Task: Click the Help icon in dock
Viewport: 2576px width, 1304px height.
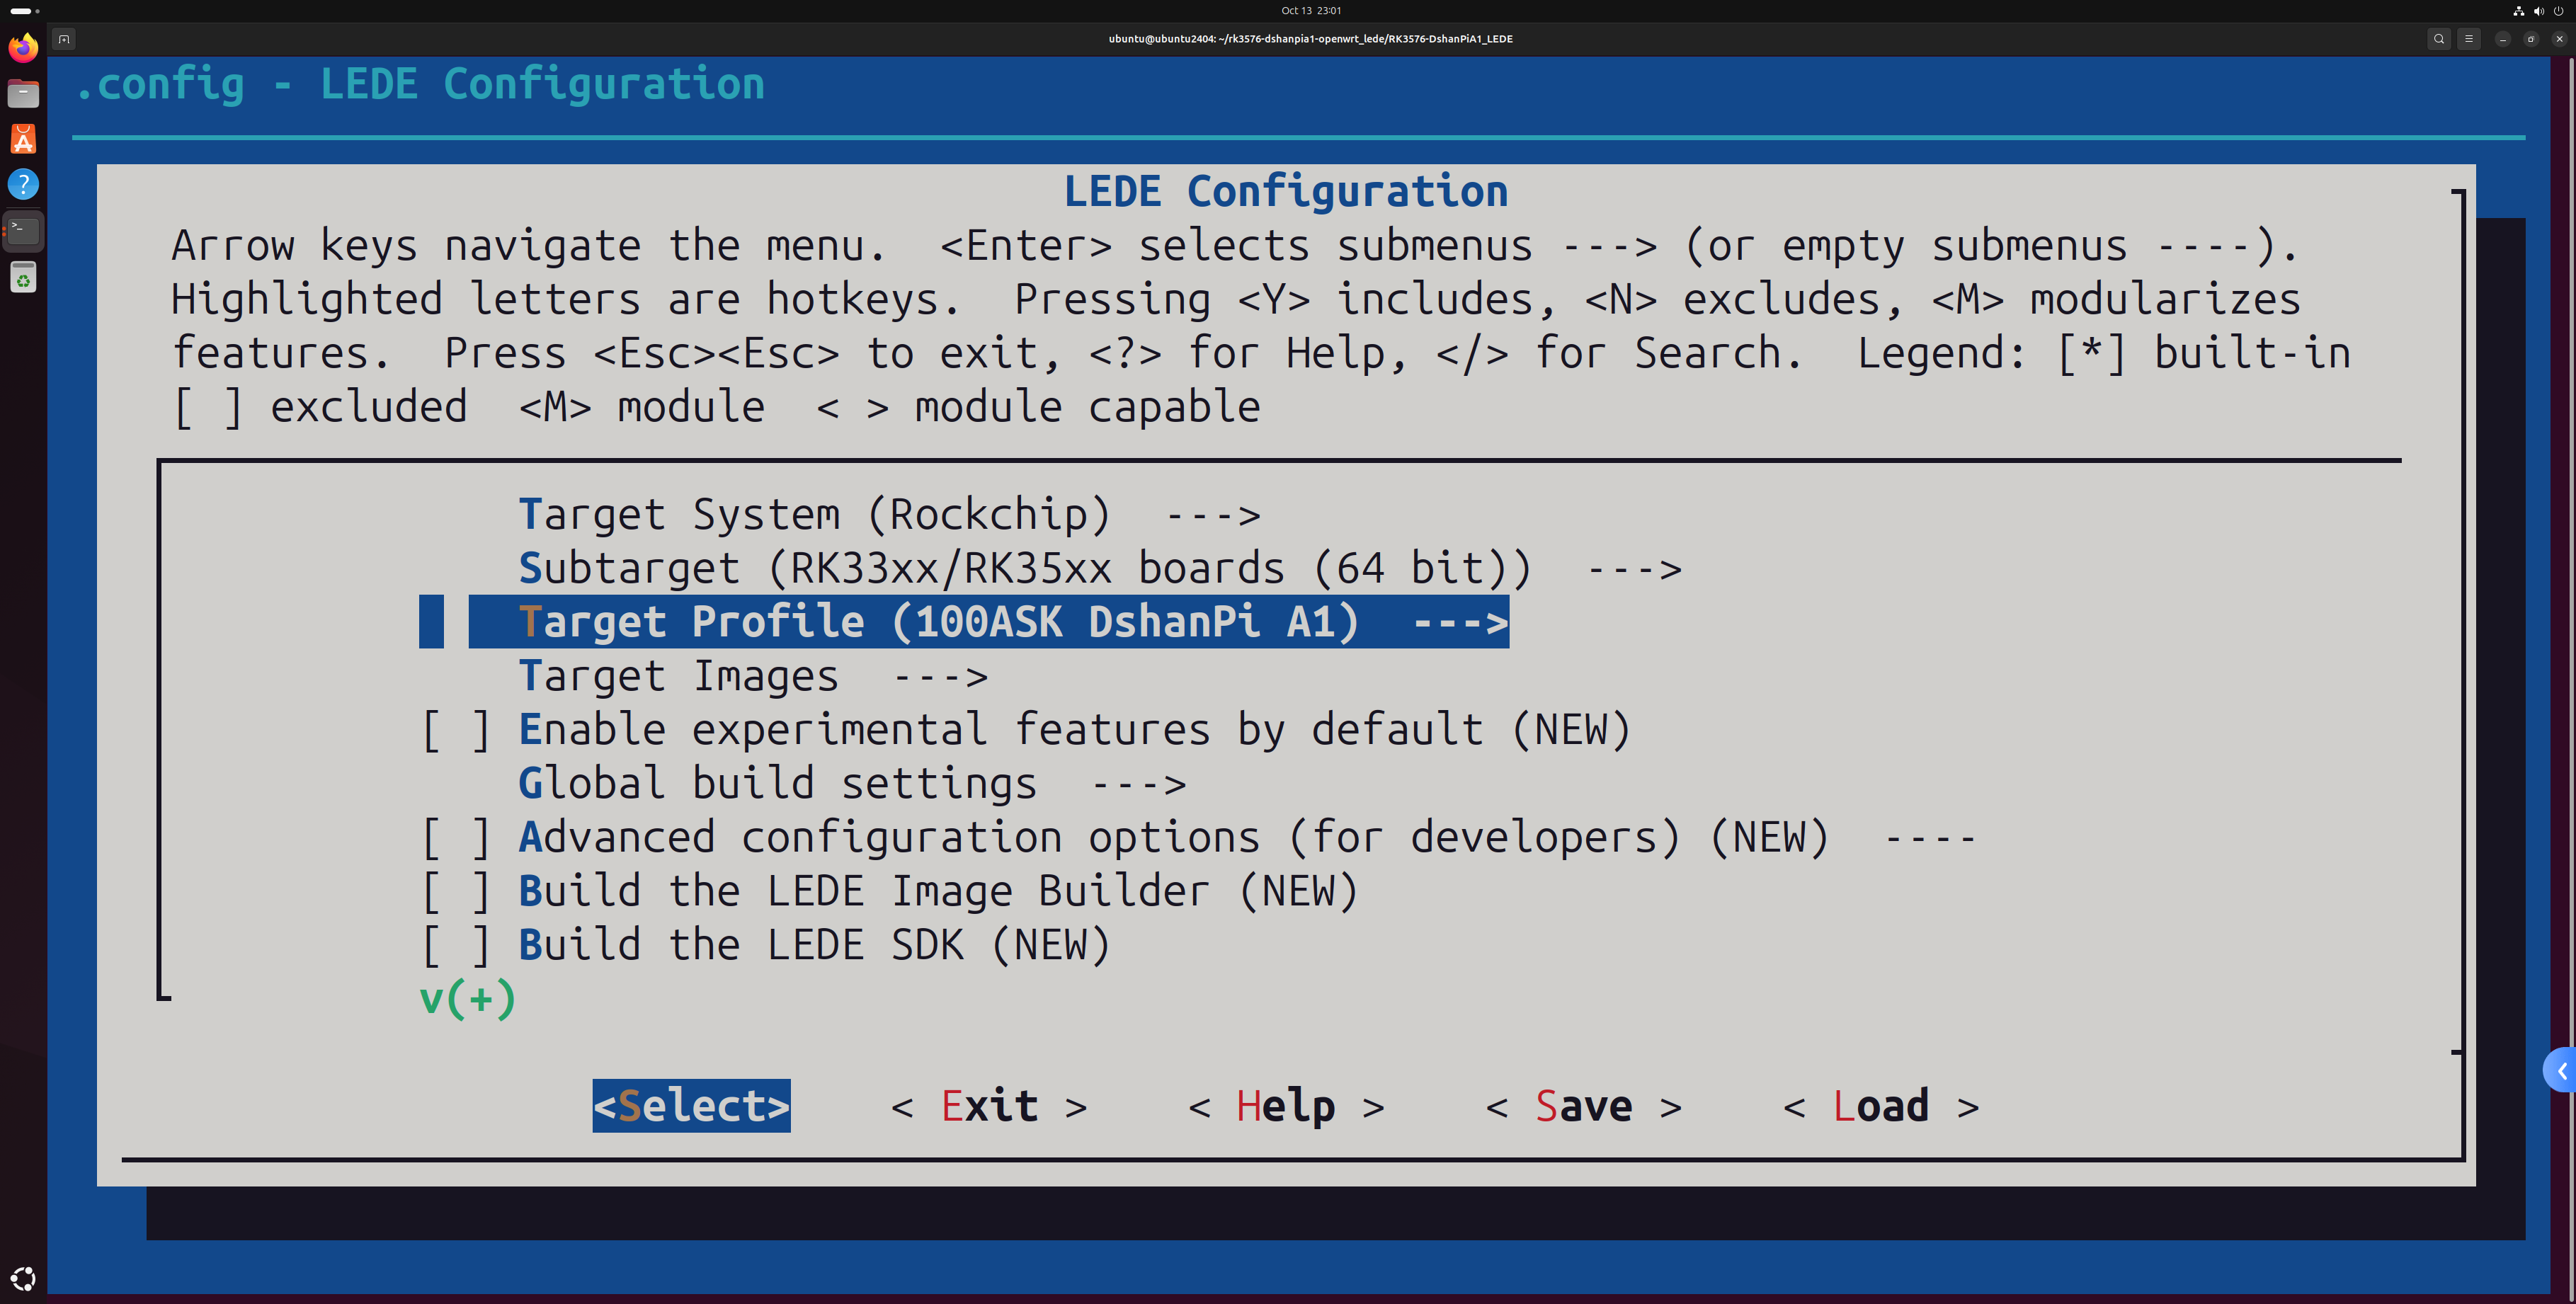Action: [x=23, y=184]
